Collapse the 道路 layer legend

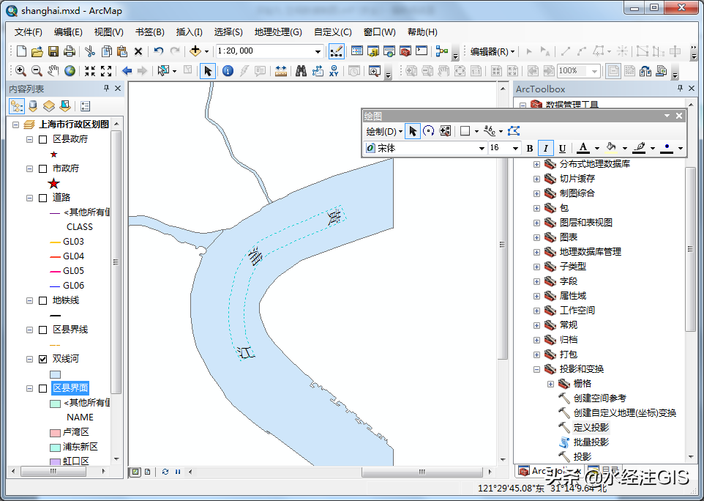point(29,198)
